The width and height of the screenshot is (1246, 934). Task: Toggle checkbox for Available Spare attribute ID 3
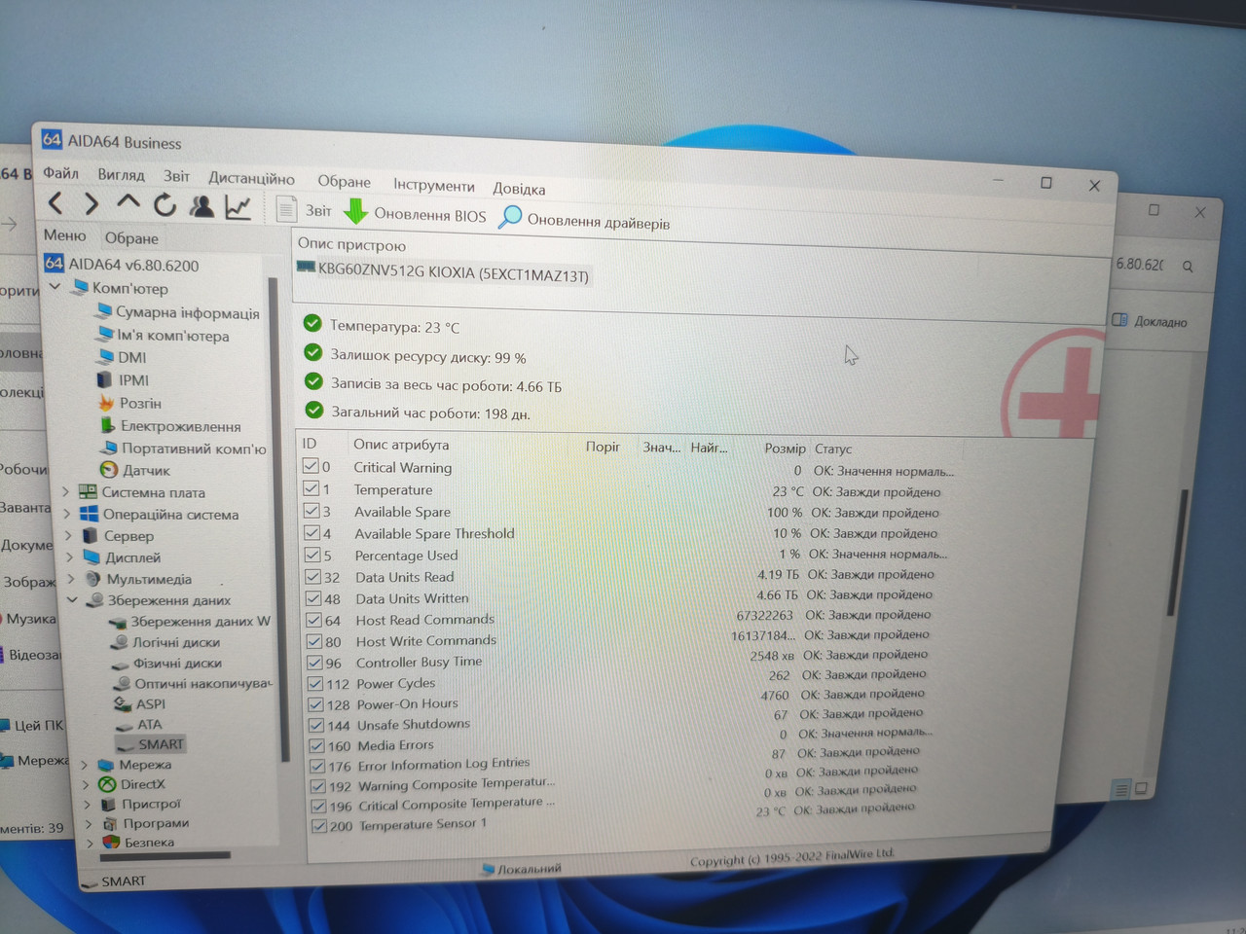312,511
